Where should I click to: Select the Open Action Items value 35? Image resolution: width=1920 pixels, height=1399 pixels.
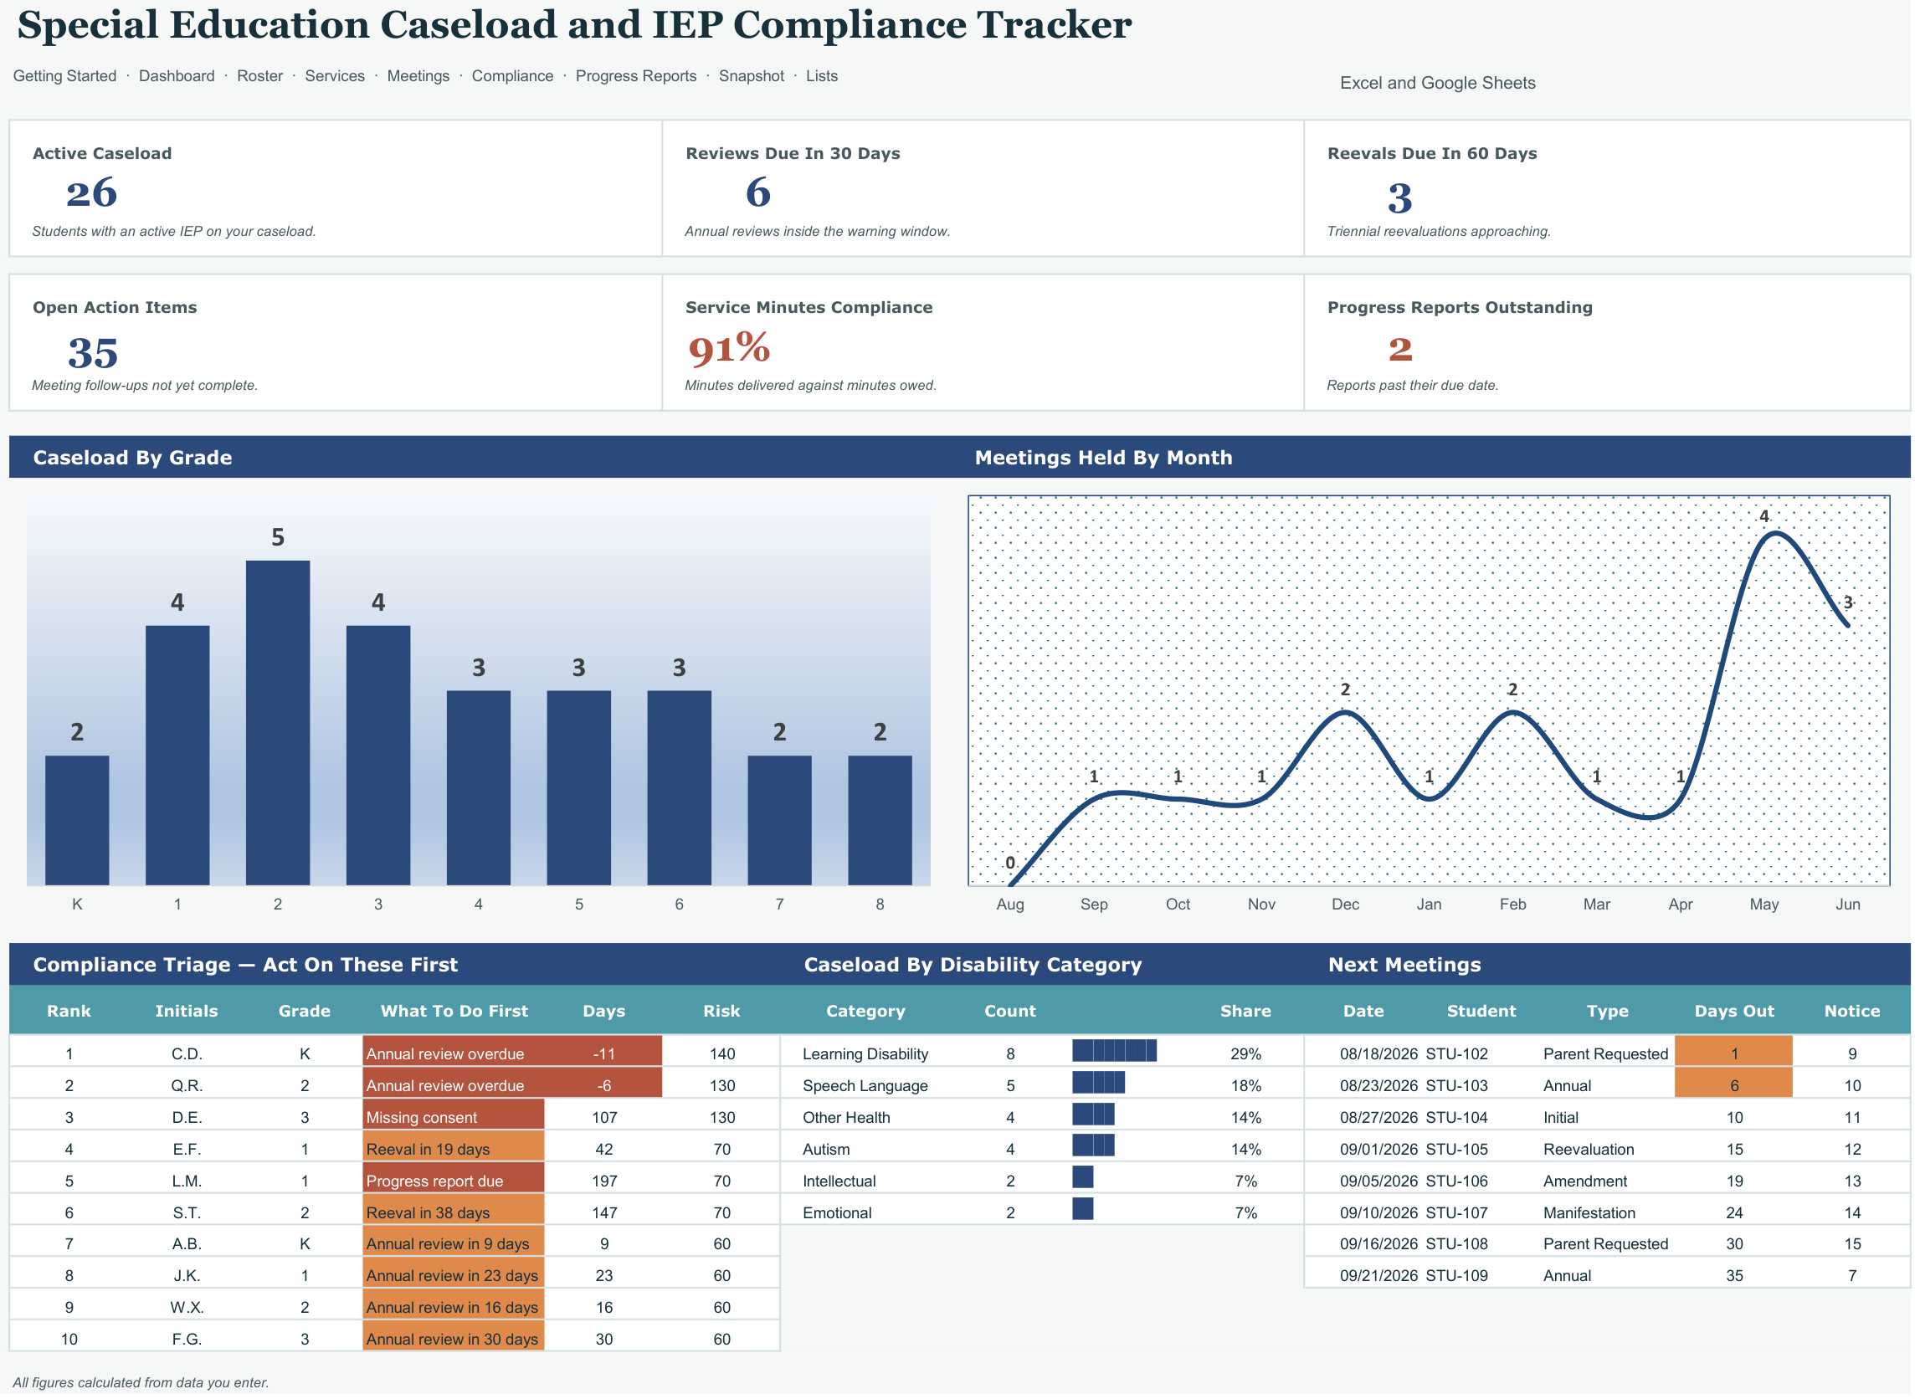[x=93, y=354]
